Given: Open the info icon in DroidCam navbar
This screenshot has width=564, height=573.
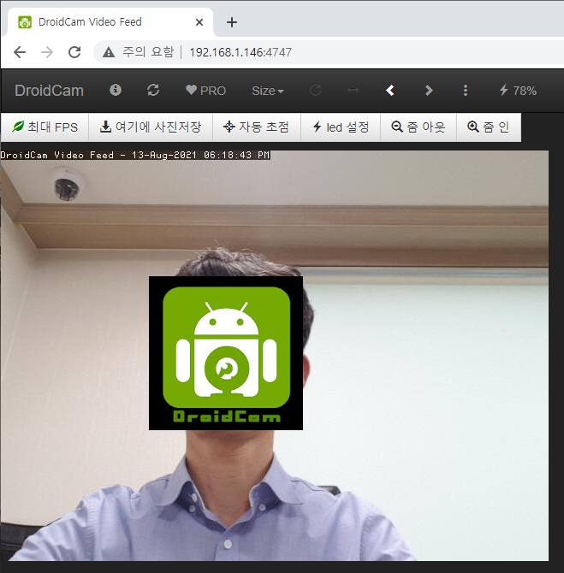Looking at the screenshot, I should 116,90.
